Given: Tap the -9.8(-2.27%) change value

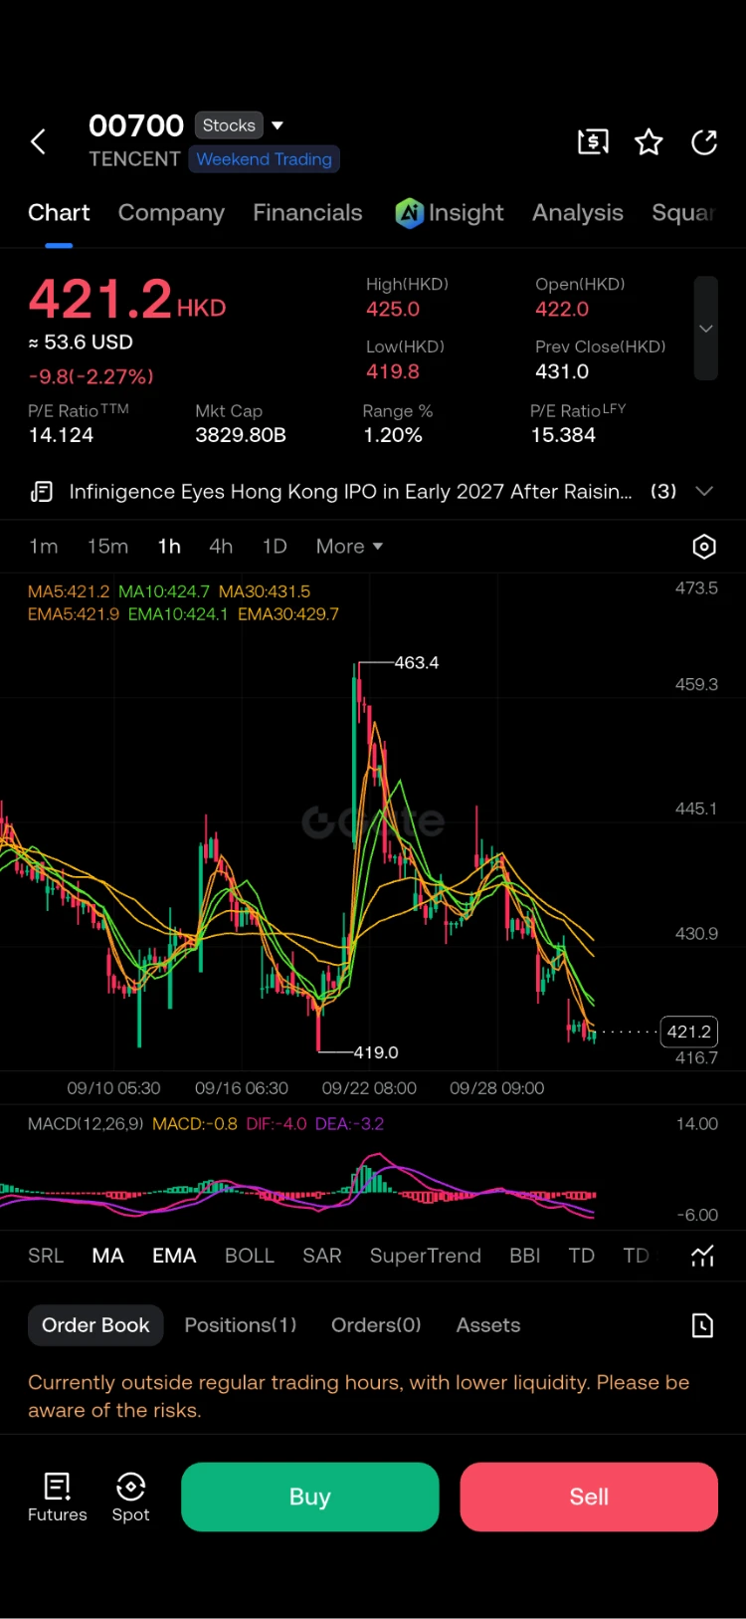Looking at the screenshot, I should (91, 376).
